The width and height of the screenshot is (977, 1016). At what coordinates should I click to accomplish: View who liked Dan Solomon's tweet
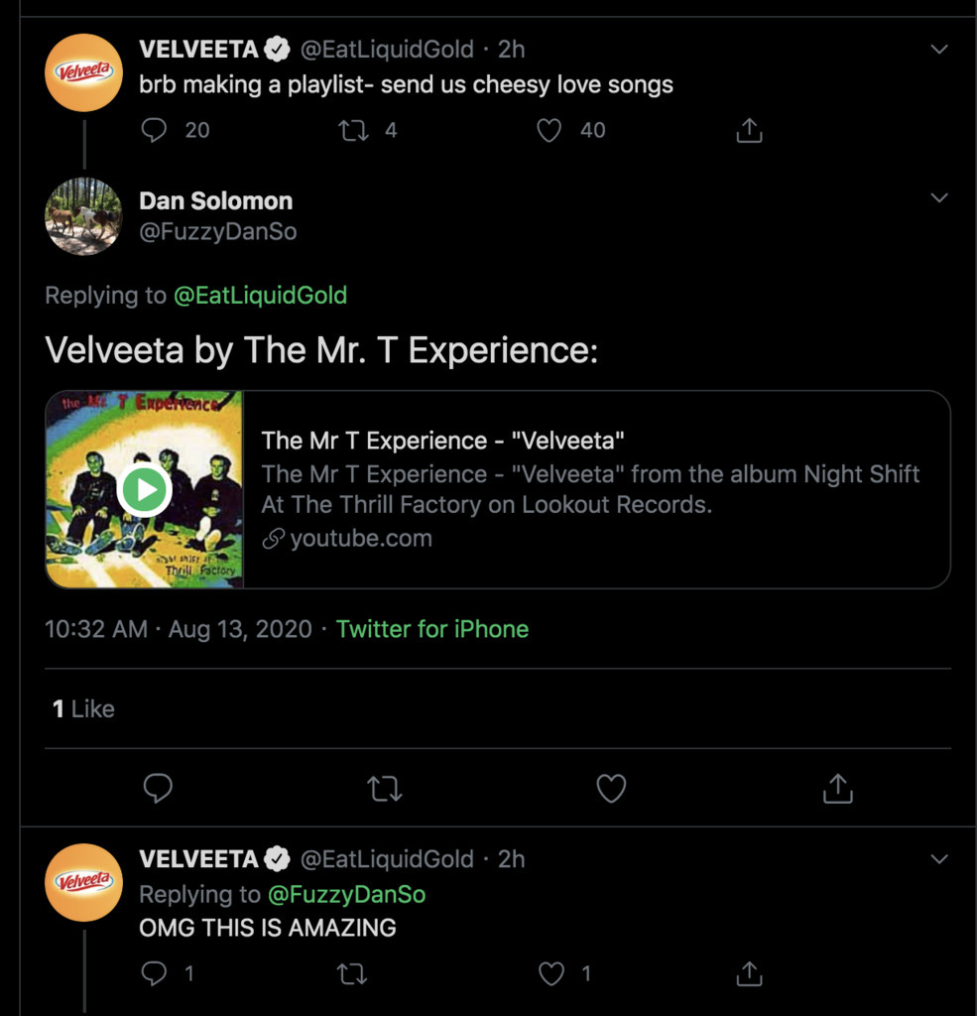click(x=83, y=708)
